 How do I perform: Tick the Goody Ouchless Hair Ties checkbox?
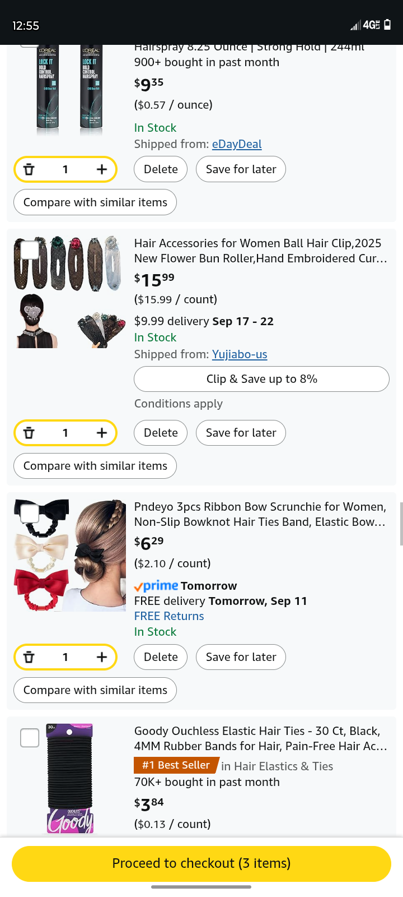tap(30, 738)
